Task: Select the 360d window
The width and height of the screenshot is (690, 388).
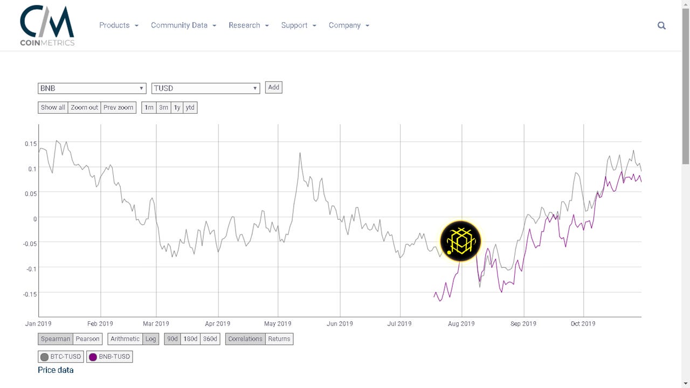Action: 210,339
